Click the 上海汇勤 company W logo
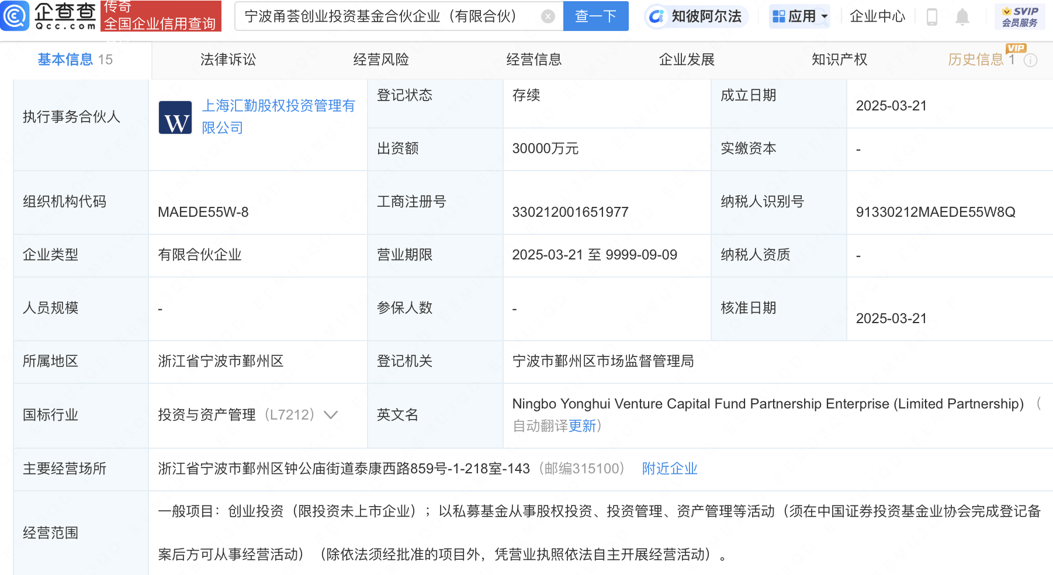Image resolution: width=1053 pixels, height=575 pixels. 175,117
